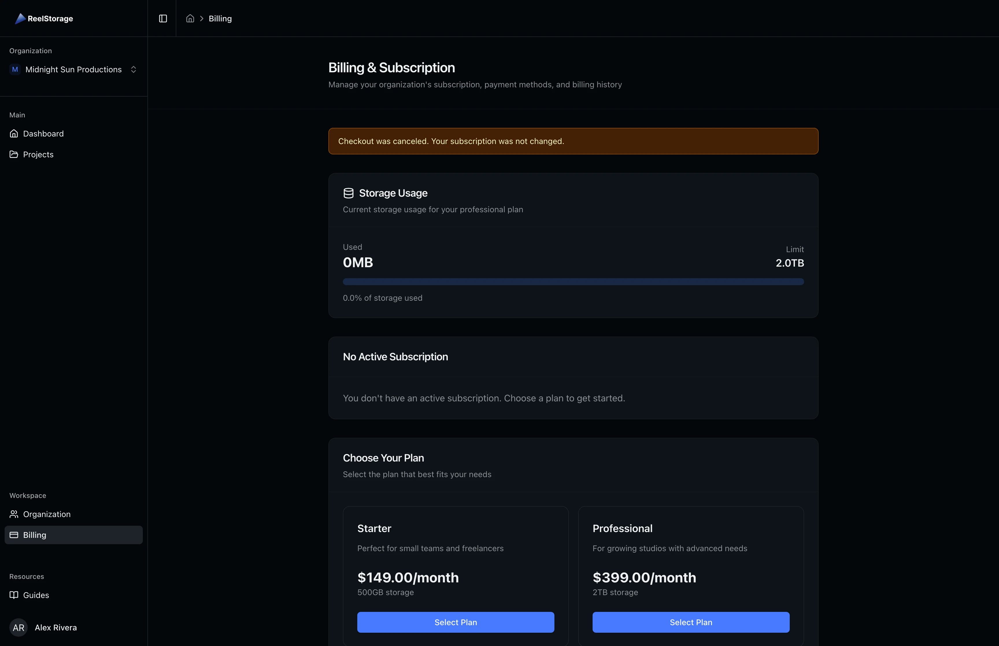Viewport: 999px width, 646px height.
Task: Click the storage usage progress bar
Action: pos(573,281)
